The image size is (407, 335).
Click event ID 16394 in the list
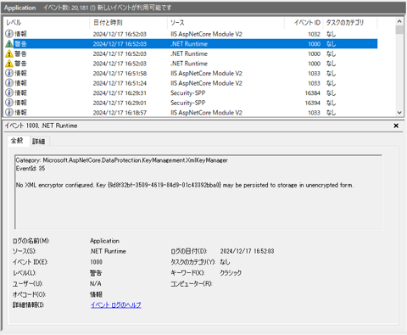[x=312, y=103]
